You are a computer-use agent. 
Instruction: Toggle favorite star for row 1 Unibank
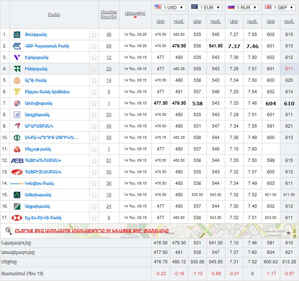[94, 35]
